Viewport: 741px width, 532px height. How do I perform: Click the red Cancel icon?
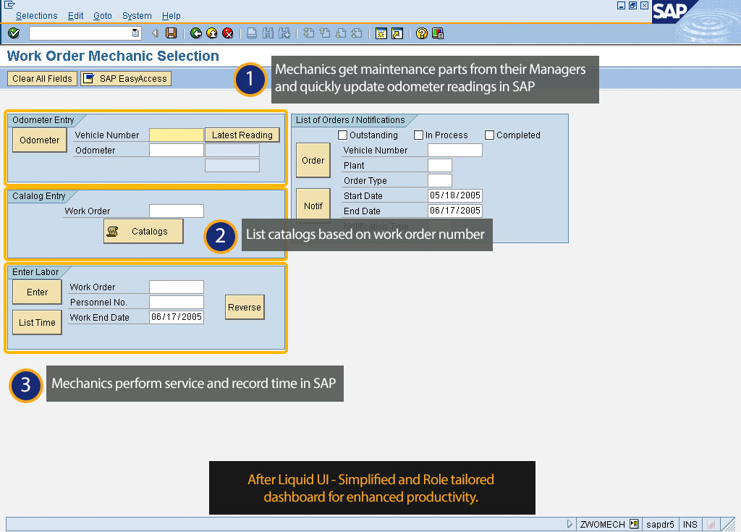[228, 33]
